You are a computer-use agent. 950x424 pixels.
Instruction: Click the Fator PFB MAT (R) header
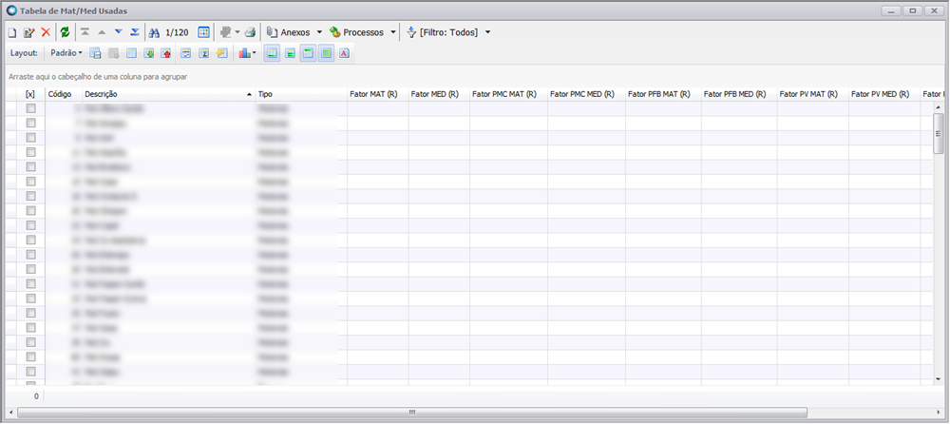(x=663, y=94)
